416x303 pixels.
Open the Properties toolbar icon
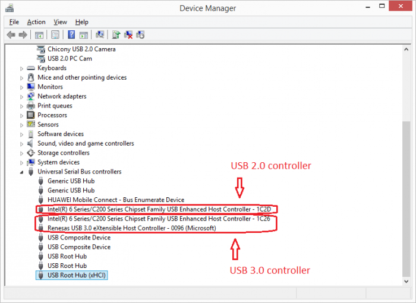pos(55,35)
